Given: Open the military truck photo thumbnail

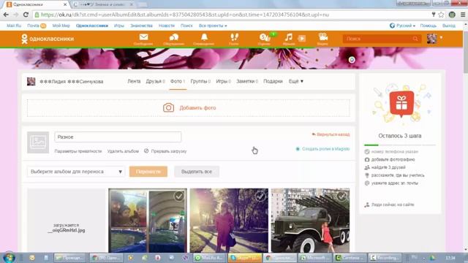Looking at the screenshot, I should (310, 221).
